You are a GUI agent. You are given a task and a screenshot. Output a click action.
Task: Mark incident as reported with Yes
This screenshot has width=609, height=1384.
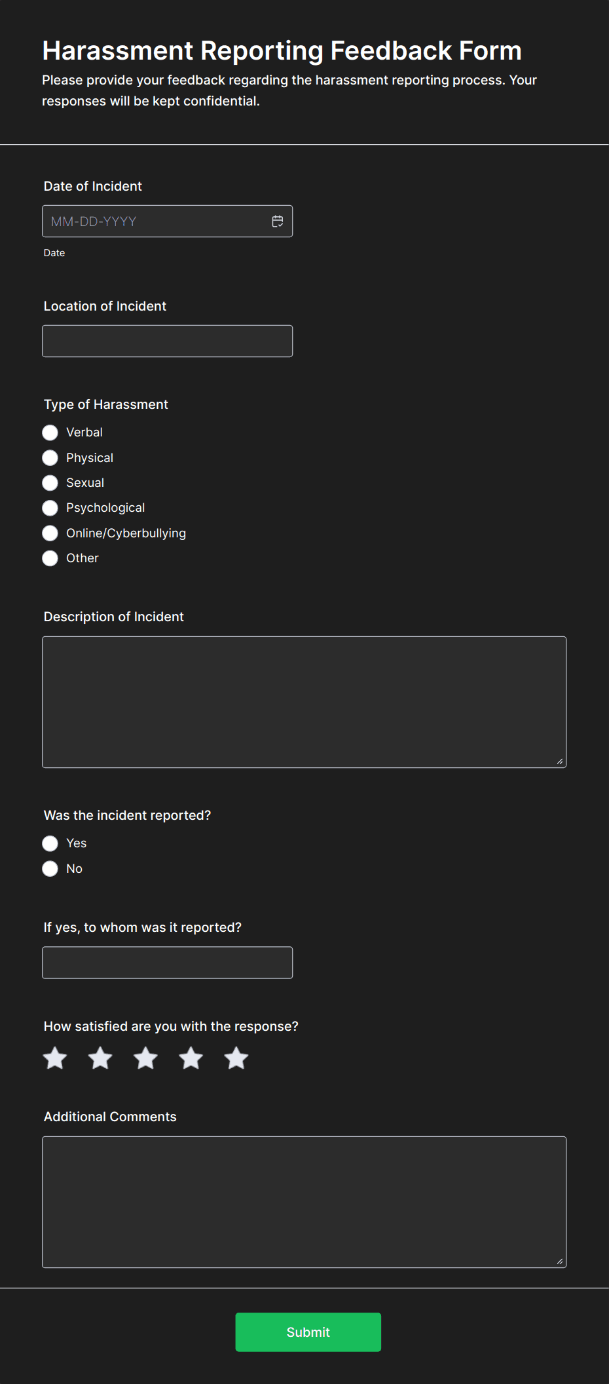[x=50, y=843]
